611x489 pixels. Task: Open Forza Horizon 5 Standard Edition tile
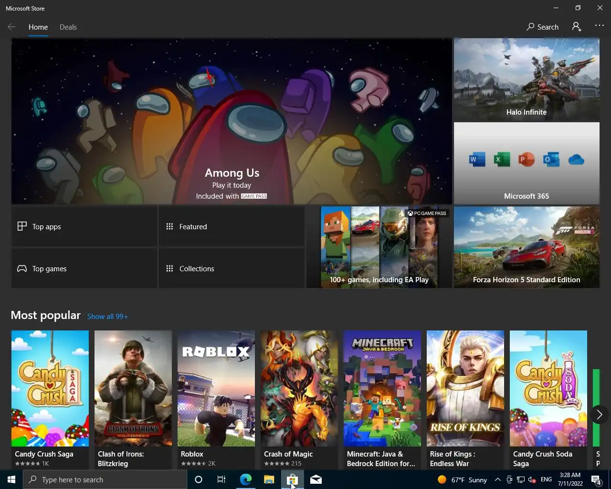[x=527, y=247]
